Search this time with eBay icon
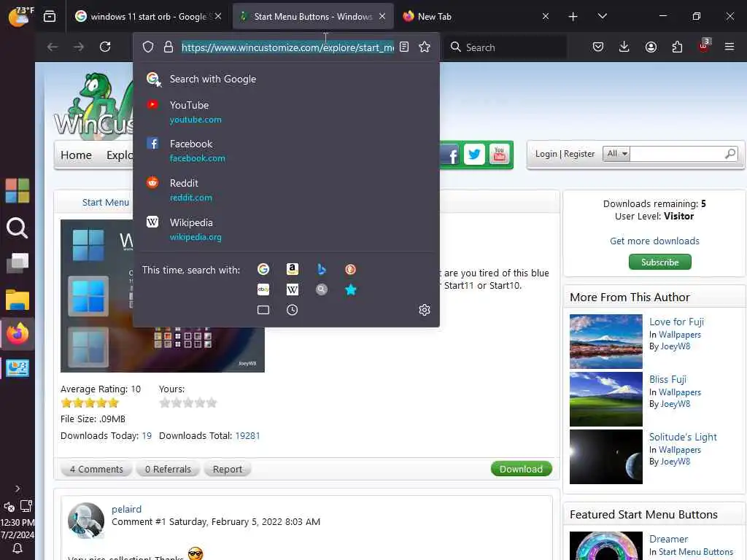The width and height of the screenshot is (747, 560). [x=263, y=289]
